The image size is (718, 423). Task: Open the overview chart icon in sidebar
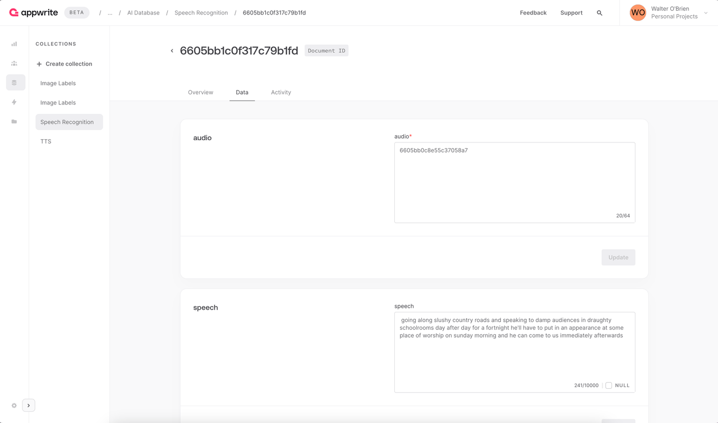[14, 44]
